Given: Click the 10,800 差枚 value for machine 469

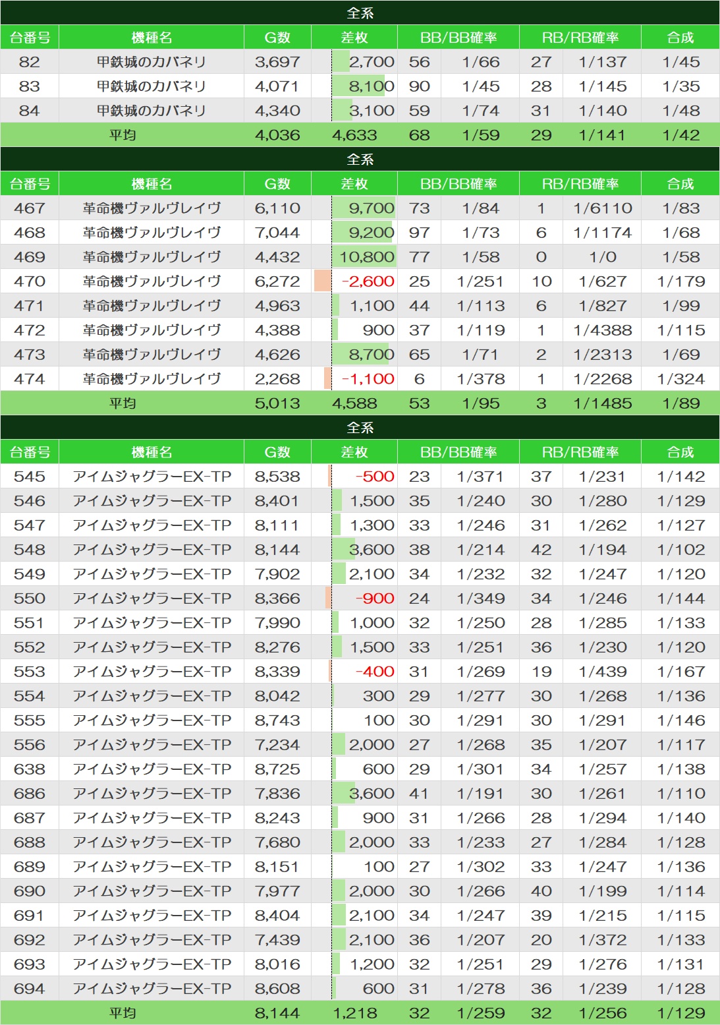Looking at the screenshot, I should (x=367, y=257).
